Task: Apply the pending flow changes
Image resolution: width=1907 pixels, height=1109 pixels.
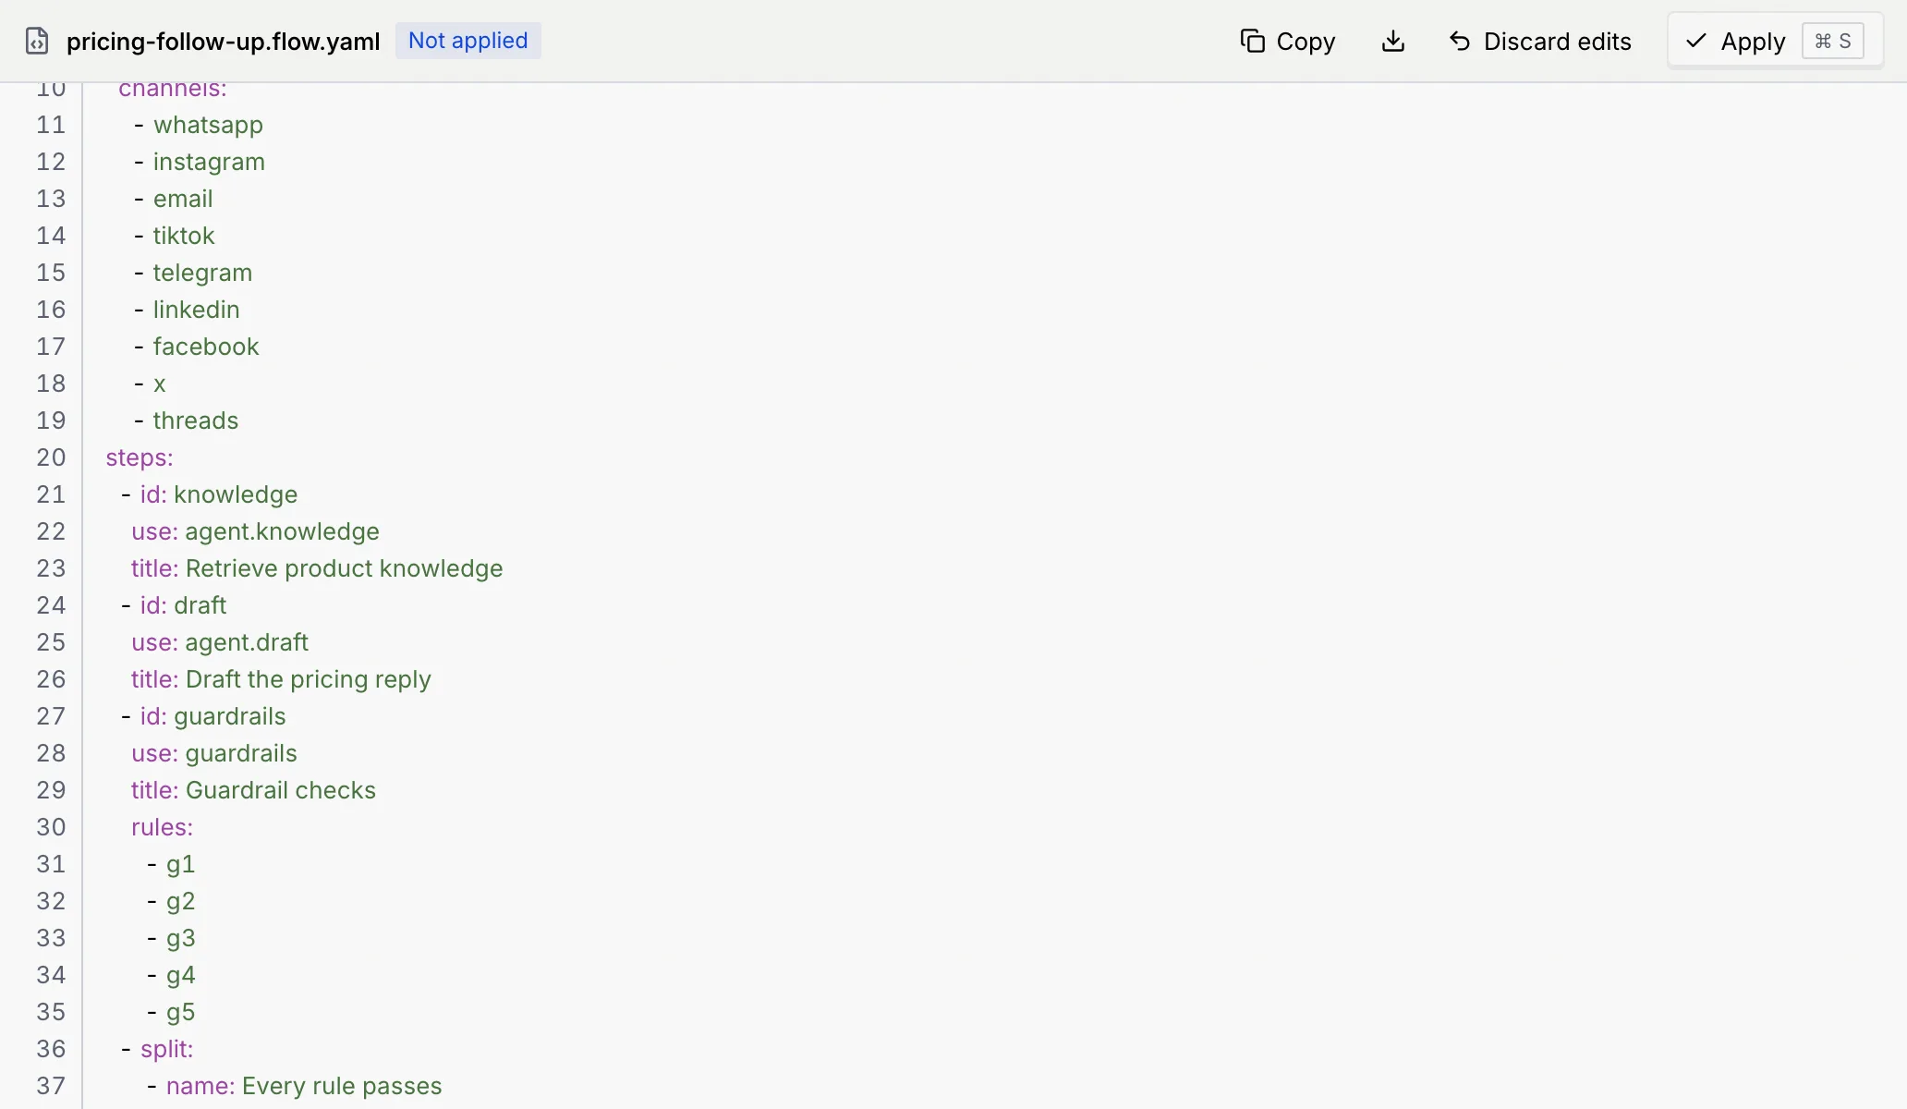Action: pos(1775,41)
